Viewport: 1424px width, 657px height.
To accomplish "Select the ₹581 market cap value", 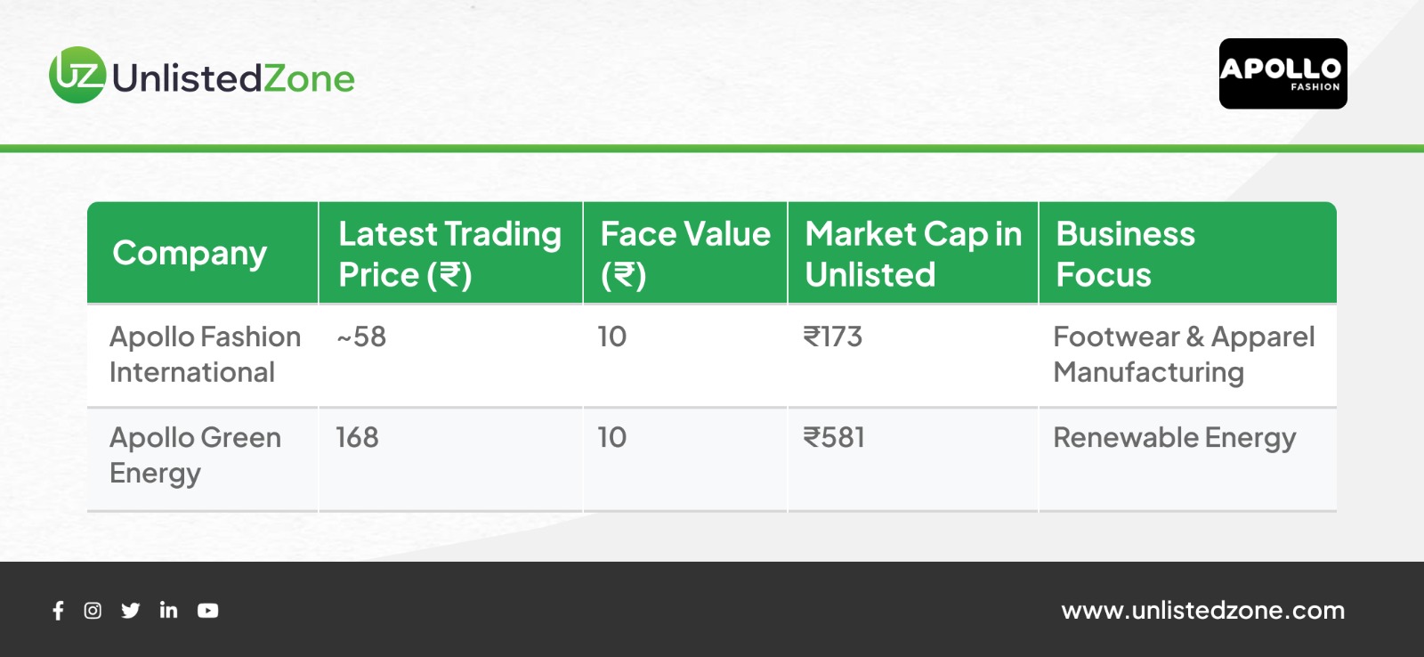I will (x=834, y=438).
